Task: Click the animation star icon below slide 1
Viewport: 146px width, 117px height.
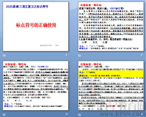Action: 4,55
